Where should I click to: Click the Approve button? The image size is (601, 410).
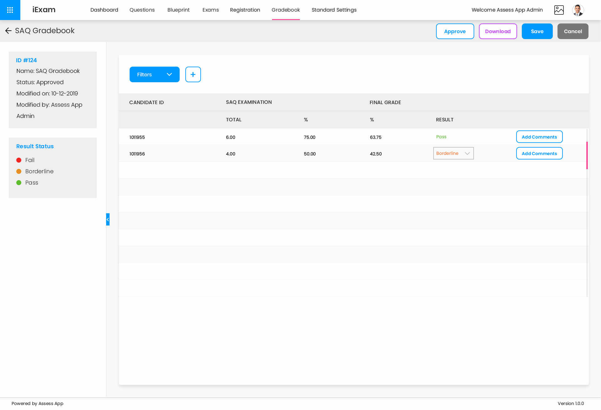(455, 31)
